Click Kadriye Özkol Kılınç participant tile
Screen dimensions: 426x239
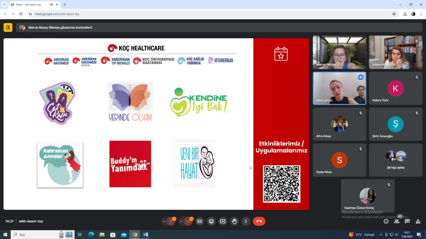368,196
